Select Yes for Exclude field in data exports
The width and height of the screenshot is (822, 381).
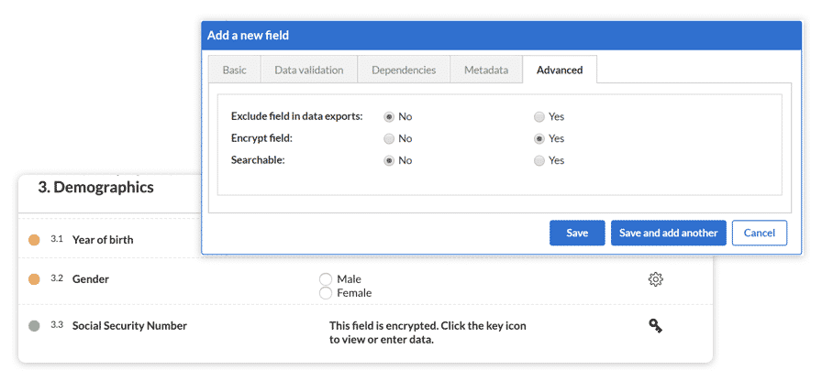click(539, 117)
